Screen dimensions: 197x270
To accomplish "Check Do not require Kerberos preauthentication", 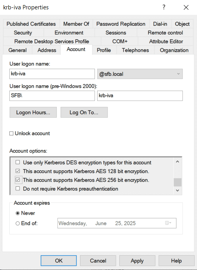I will pos(17,189).
